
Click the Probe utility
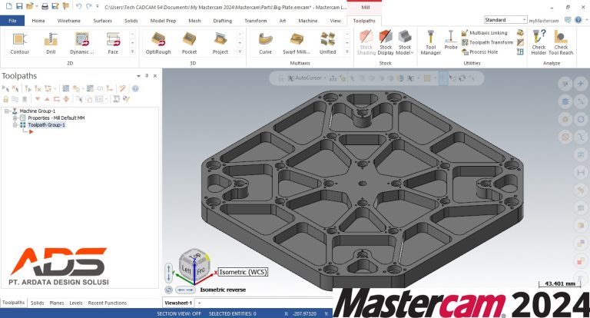click(x=451, y=41)
